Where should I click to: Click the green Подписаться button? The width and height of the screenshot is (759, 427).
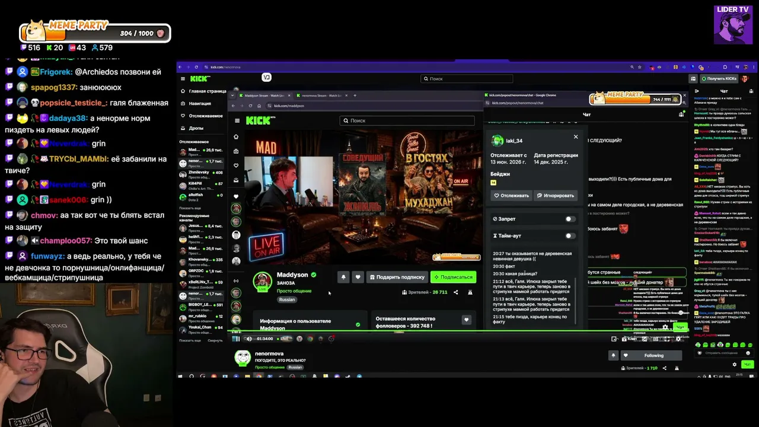454,277
